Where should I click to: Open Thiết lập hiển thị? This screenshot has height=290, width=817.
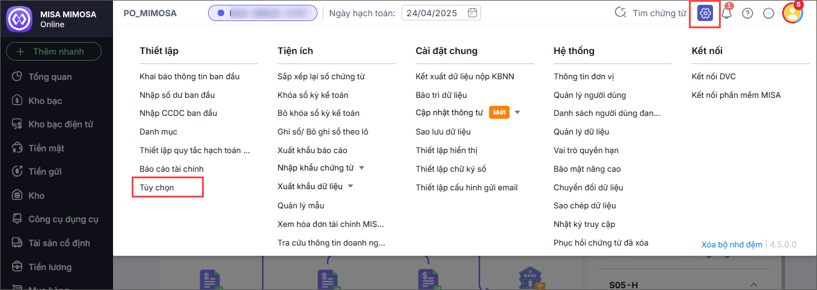click(x=446, y=150)
